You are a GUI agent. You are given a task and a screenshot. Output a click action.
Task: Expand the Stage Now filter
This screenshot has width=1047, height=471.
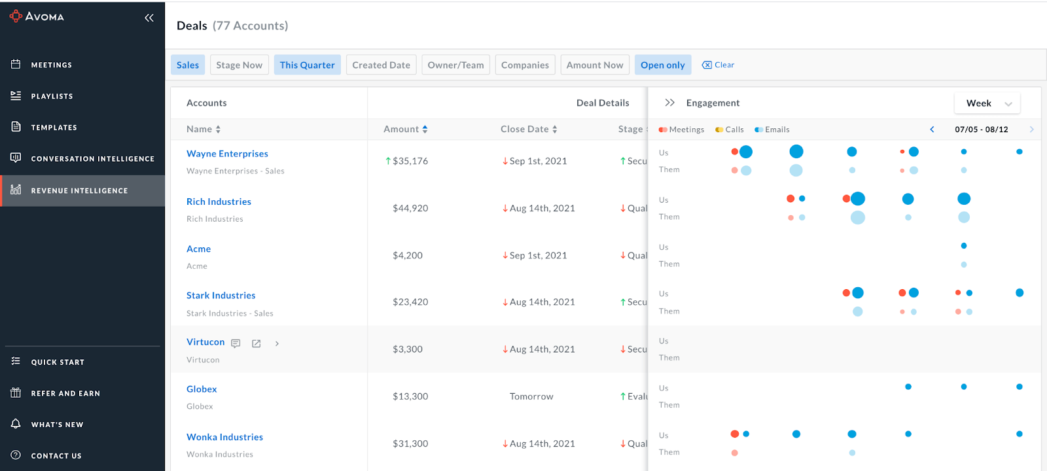(239, 65)
